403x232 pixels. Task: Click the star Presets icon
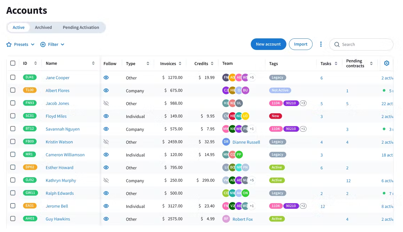[x=9, y=44]
